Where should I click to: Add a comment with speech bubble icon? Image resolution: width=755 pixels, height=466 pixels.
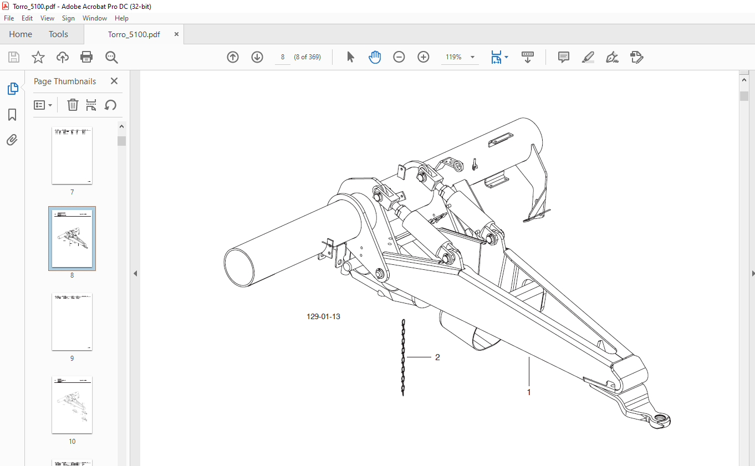tap(564, 57)
